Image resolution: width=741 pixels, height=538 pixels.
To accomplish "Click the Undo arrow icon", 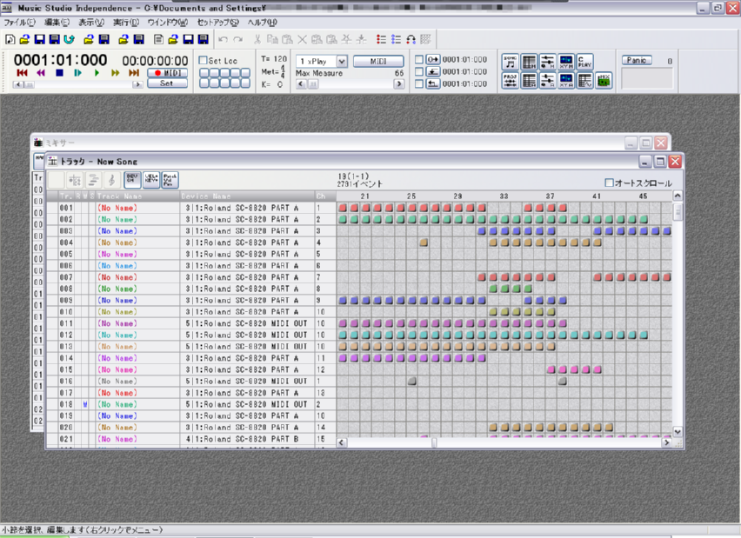I will click(223, 40).
